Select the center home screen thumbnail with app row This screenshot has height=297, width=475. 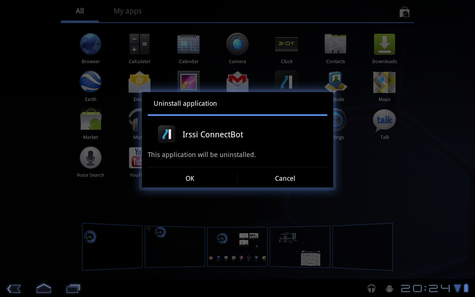237,247
